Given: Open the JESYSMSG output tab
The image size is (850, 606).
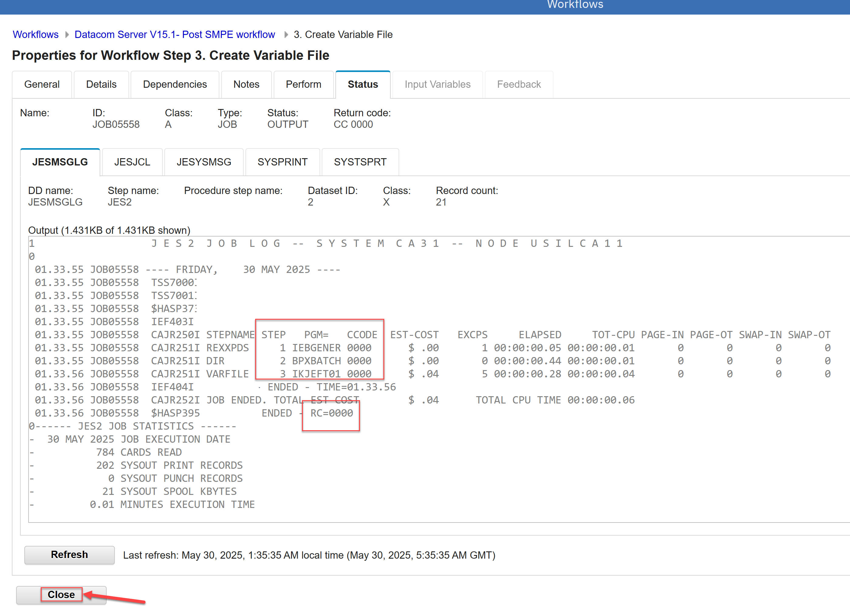Looking at the screenshot, I should 204,162.
